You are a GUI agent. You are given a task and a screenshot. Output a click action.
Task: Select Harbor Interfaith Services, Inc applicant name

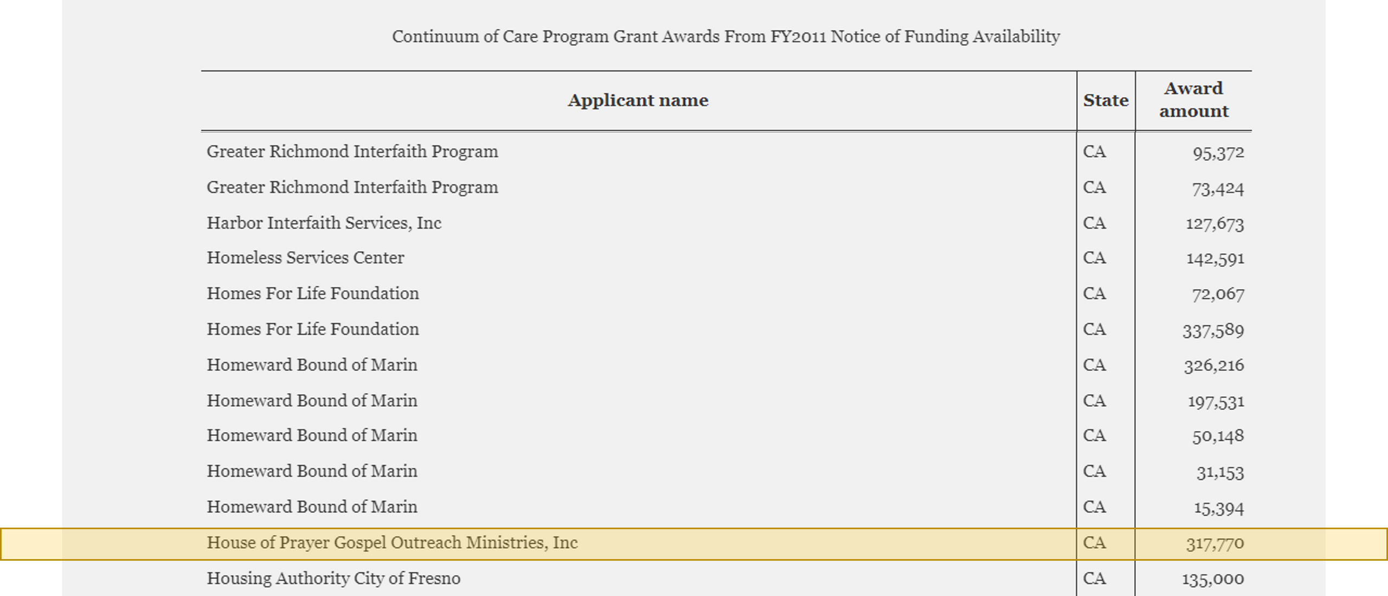pyautogui.click(x=324, y=223)
